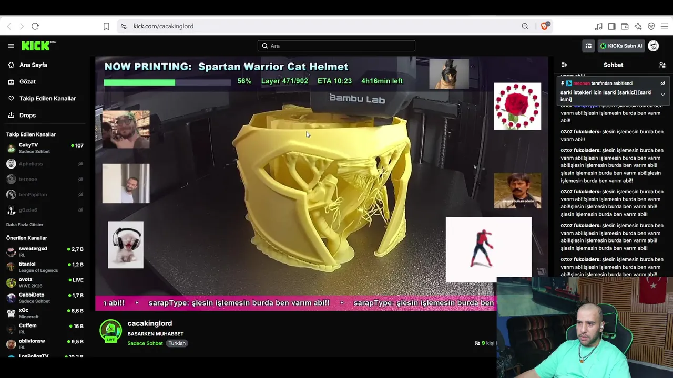The width and height of the screenshot is (673, 378).
Task: Open recommended channel Cuffem
Action: pyautogui.click(x=45, y=328)
